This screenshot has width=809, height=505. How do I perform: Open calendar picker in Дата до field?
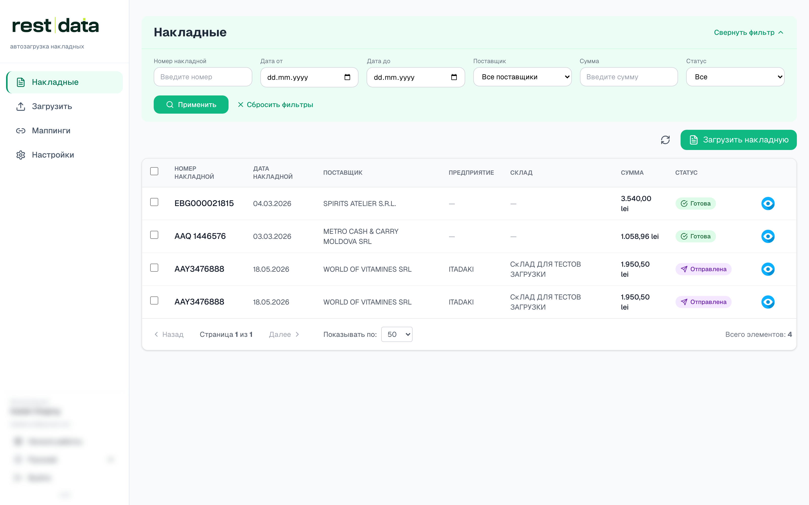coord(454,77)
